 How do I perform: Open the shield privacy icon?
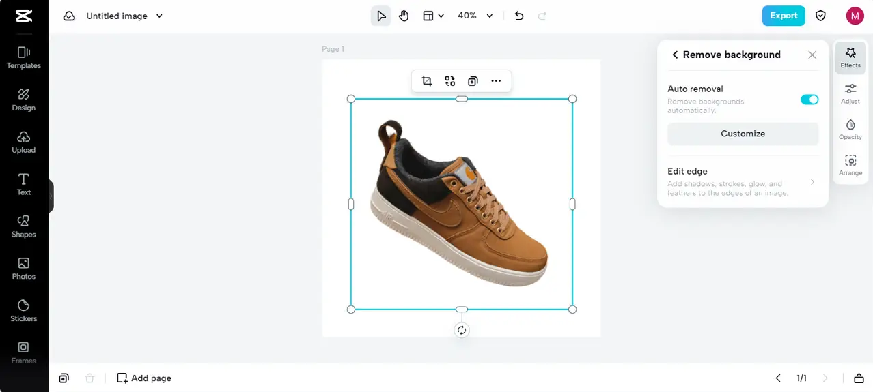point(821,16)
